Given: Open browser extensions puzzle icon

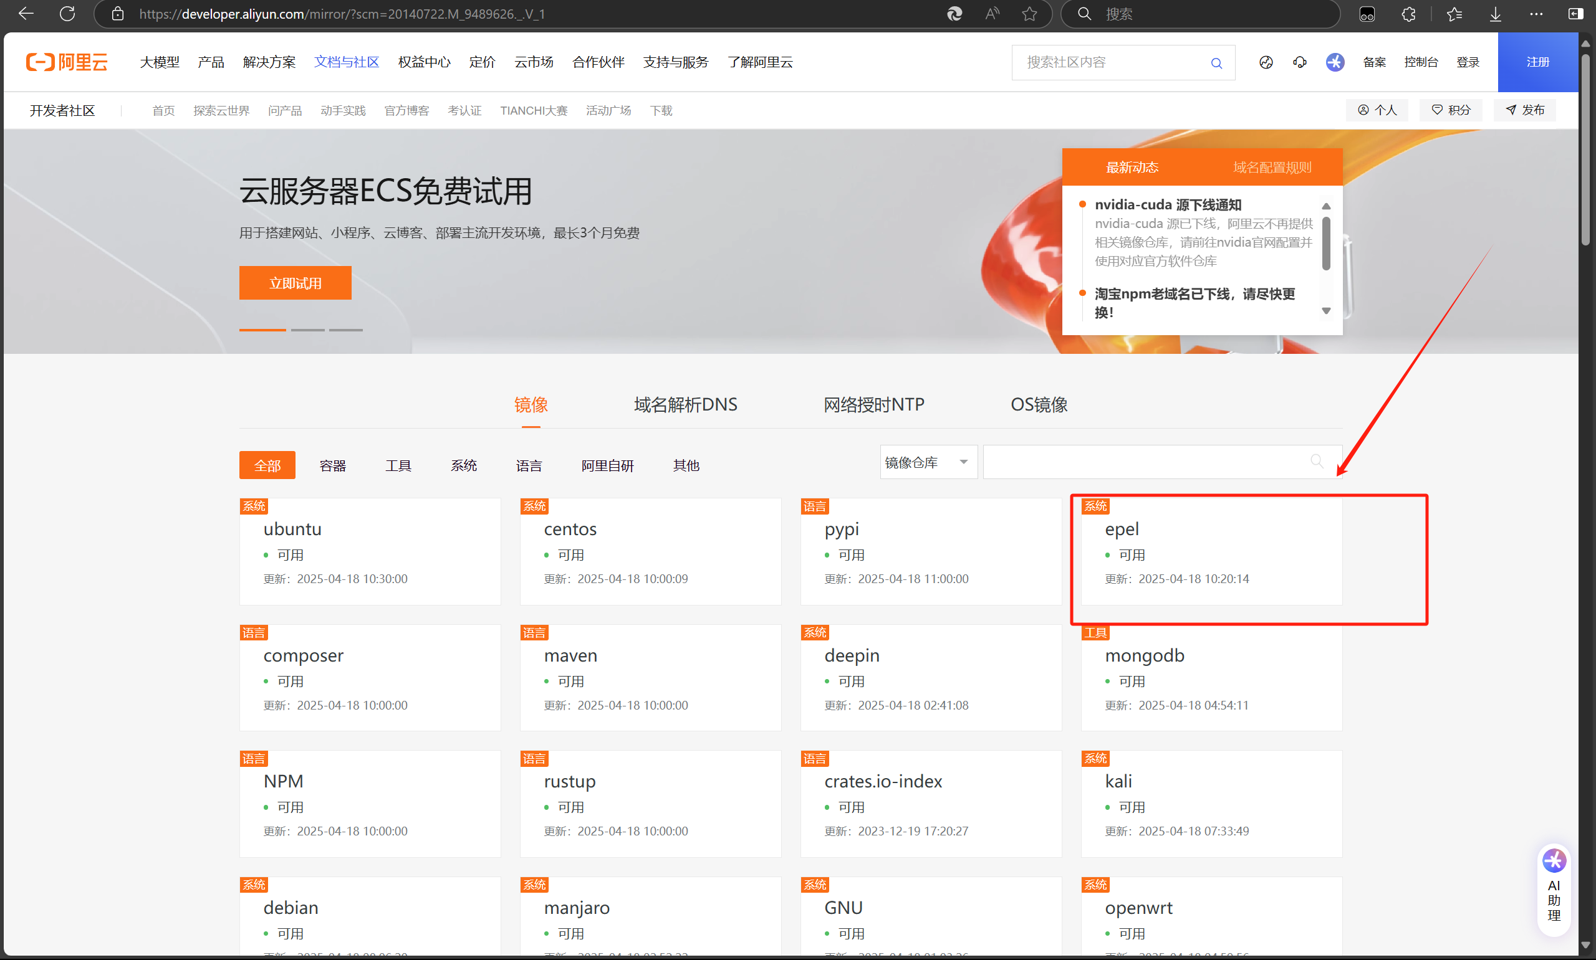Looking at the screenshot, I should coord(1409,14).
